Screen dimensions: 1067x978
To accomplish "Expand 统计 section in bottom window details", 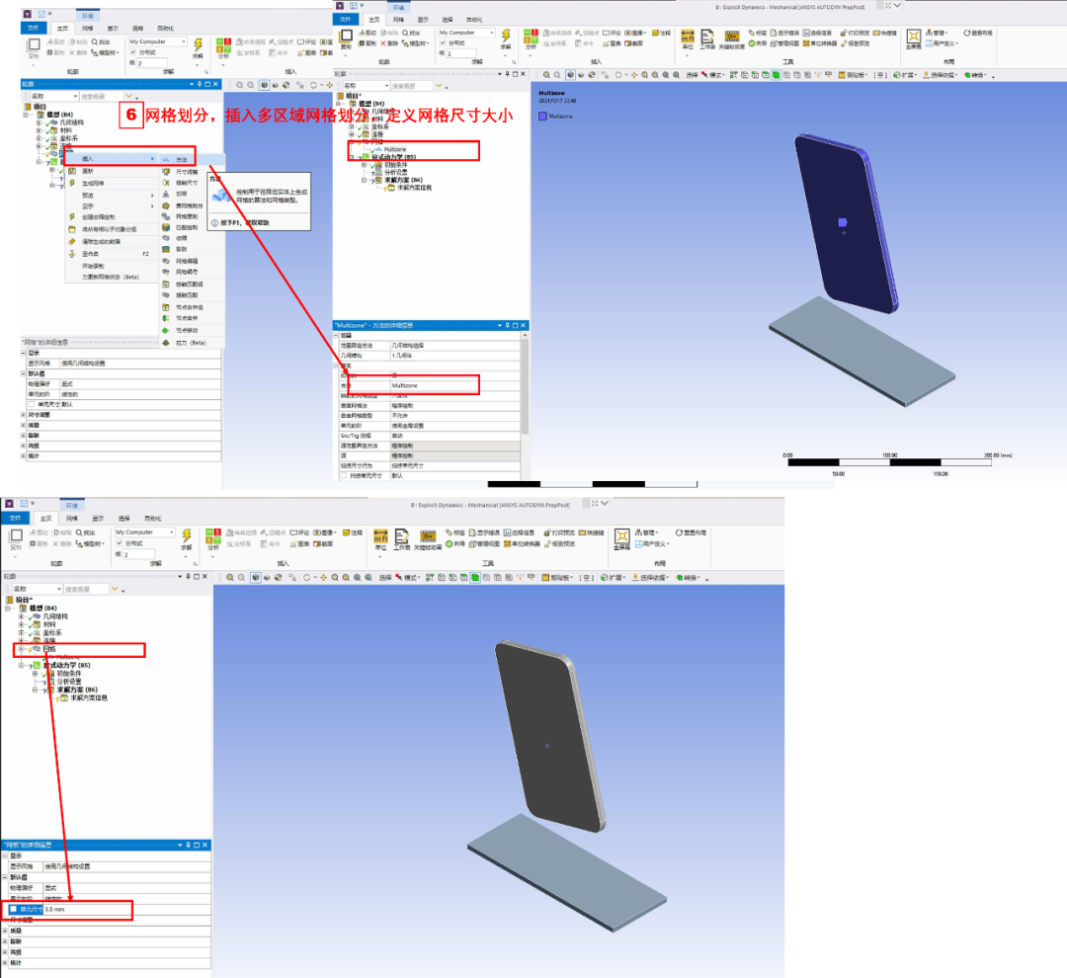I will (x=5, y=963).
